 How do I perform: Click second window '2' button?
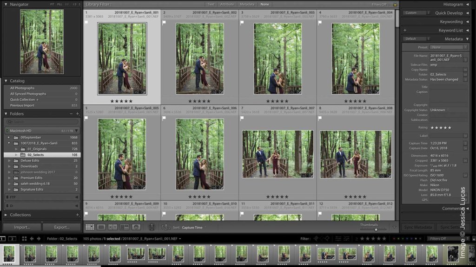(12, 239)
